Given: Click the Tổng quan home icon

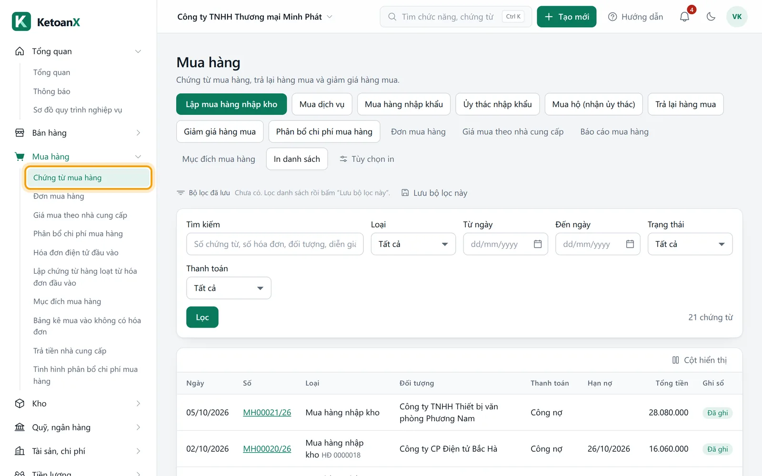Looking at the screenshot, I should tap(20, 51).
